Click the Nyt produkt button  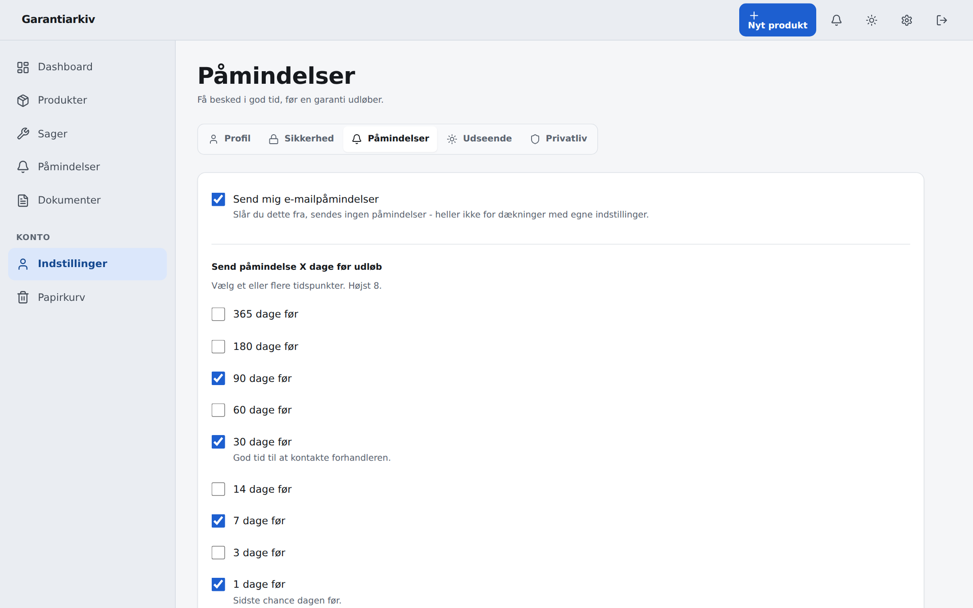777,20
